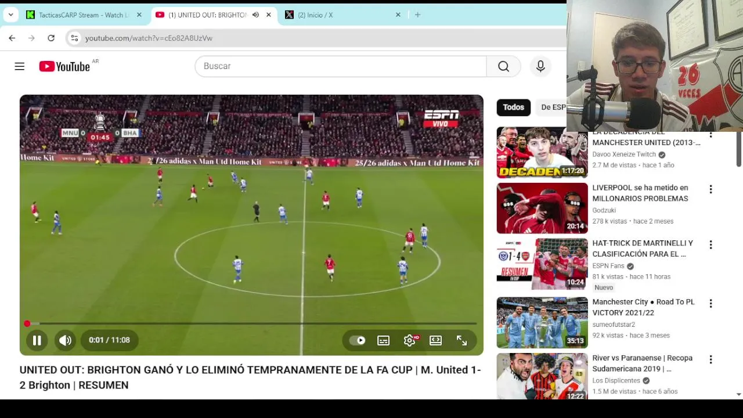Image resolution: width=743 pixels, height=418 pixels.
Task: Toggle autoplay switch in player
Action: (x=358, y=340)
